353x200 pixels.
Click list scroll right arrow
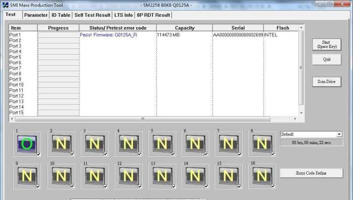pos(295,119)
